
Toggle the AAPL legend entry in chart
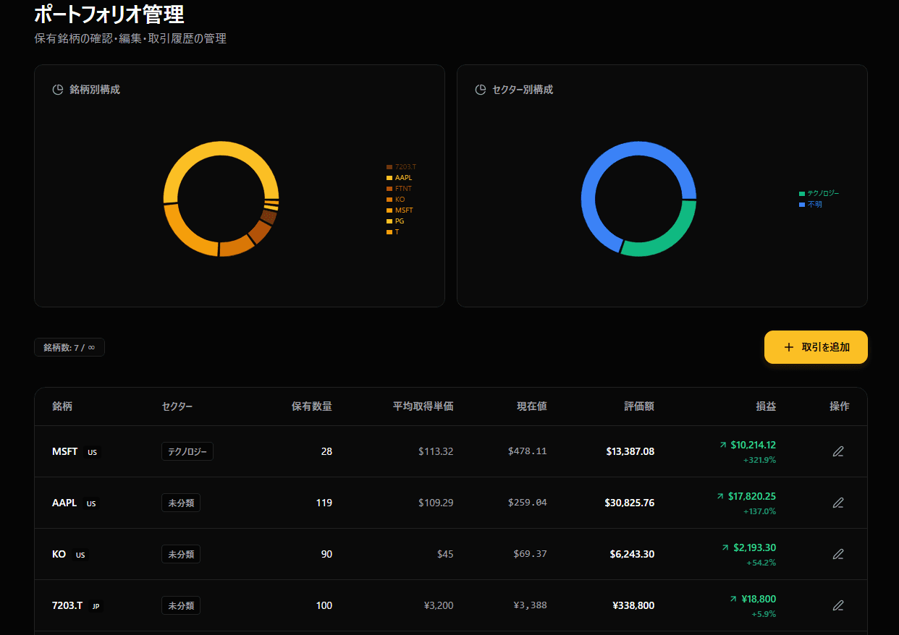(402, 178)
